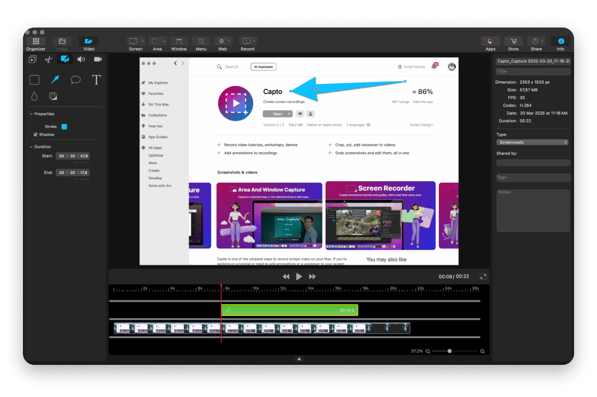The height and width of the screenshot is (397, 597).
Task: Open the scissors cut tool
Action: 49,59
